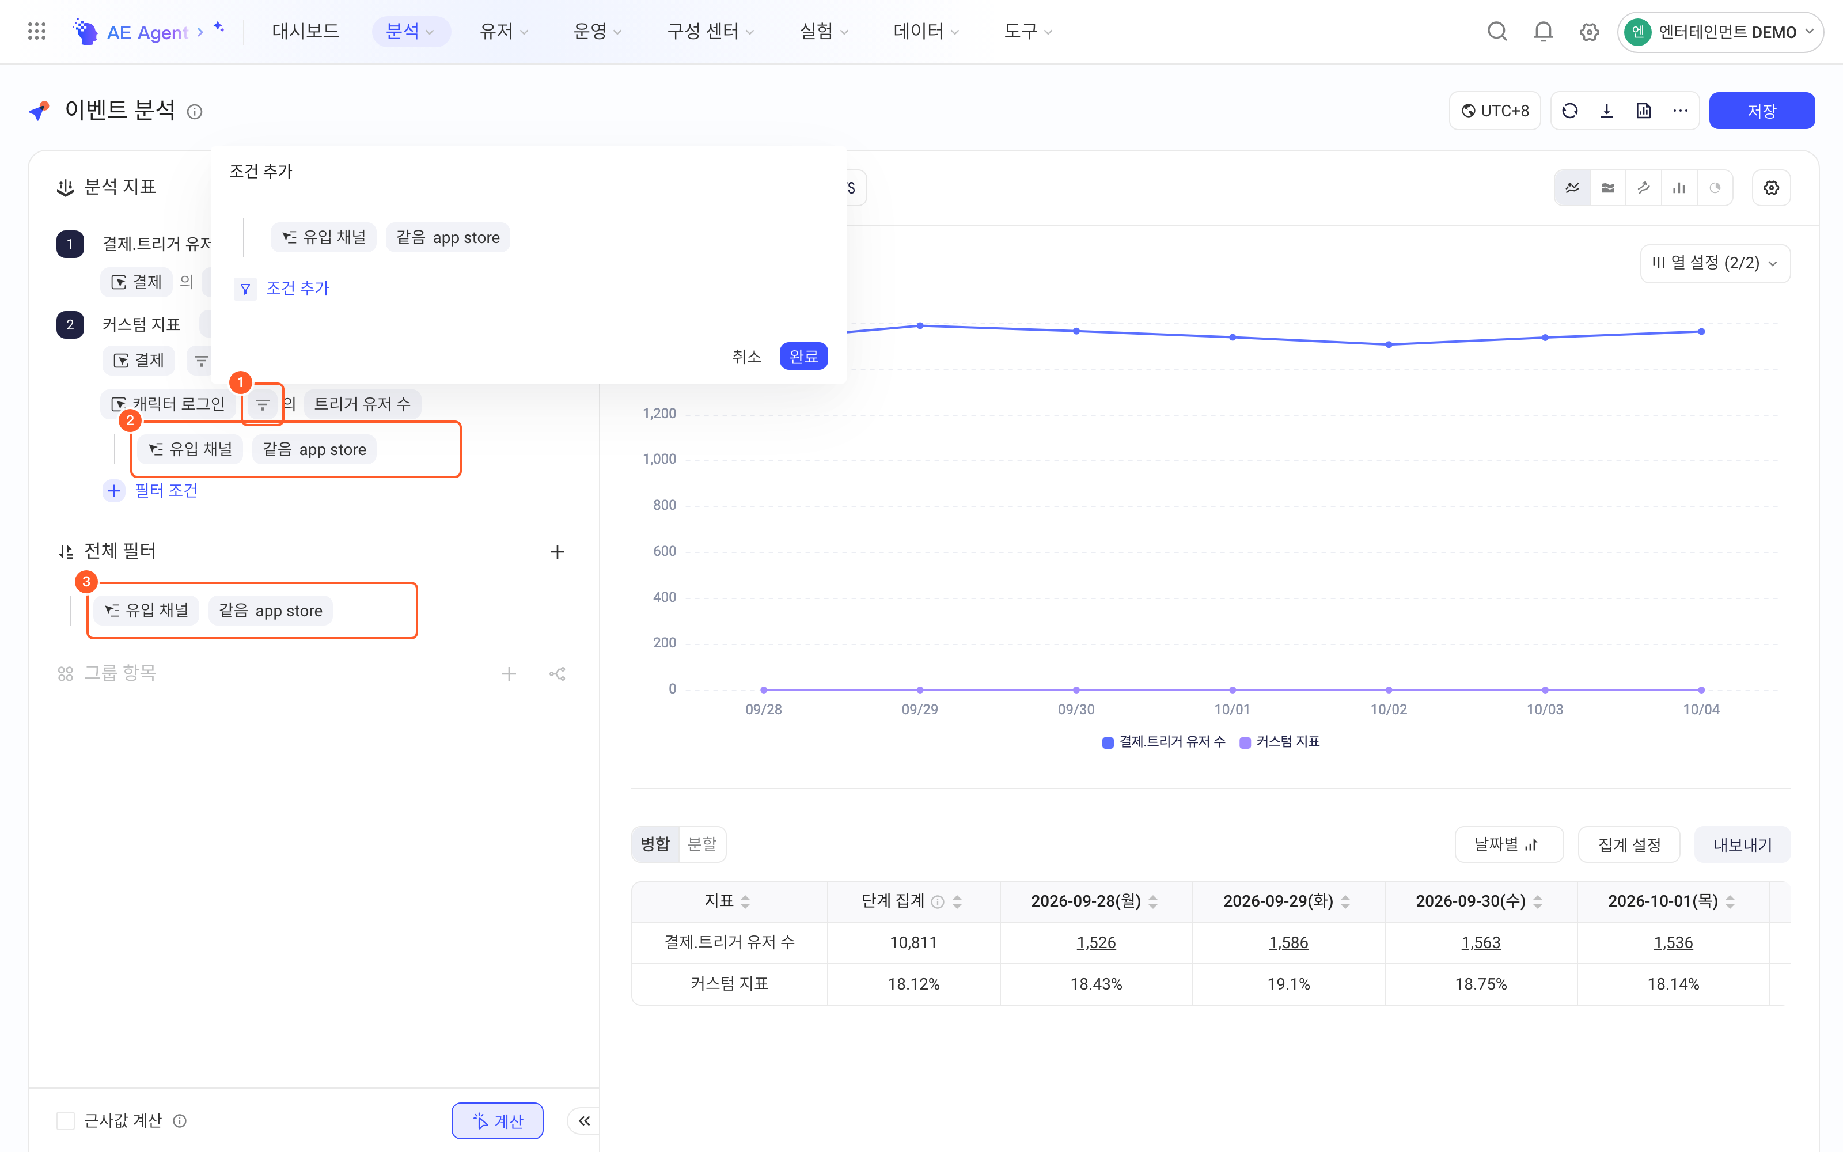Screen dimensions: 1843x1152
Task: Click the 캐릭터 로그인 event chip
Action: 168,404
